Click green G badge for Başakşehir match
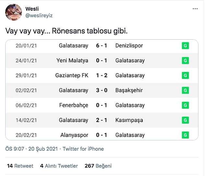This screenshot has width=206, height=176. point(185,90)
